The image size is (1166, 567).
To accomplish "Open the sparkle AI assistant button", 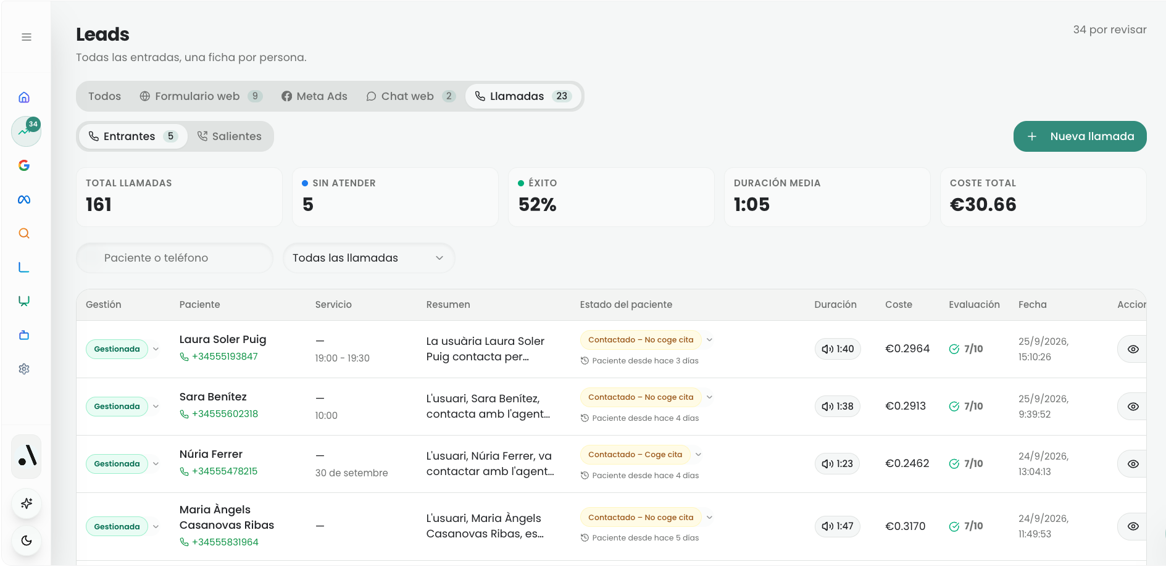I will click(27, 503).
